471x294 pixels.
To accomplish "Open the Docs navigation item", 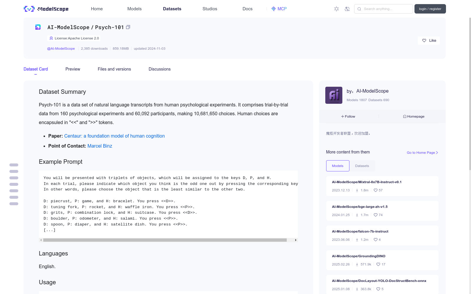I will (248, 9).
